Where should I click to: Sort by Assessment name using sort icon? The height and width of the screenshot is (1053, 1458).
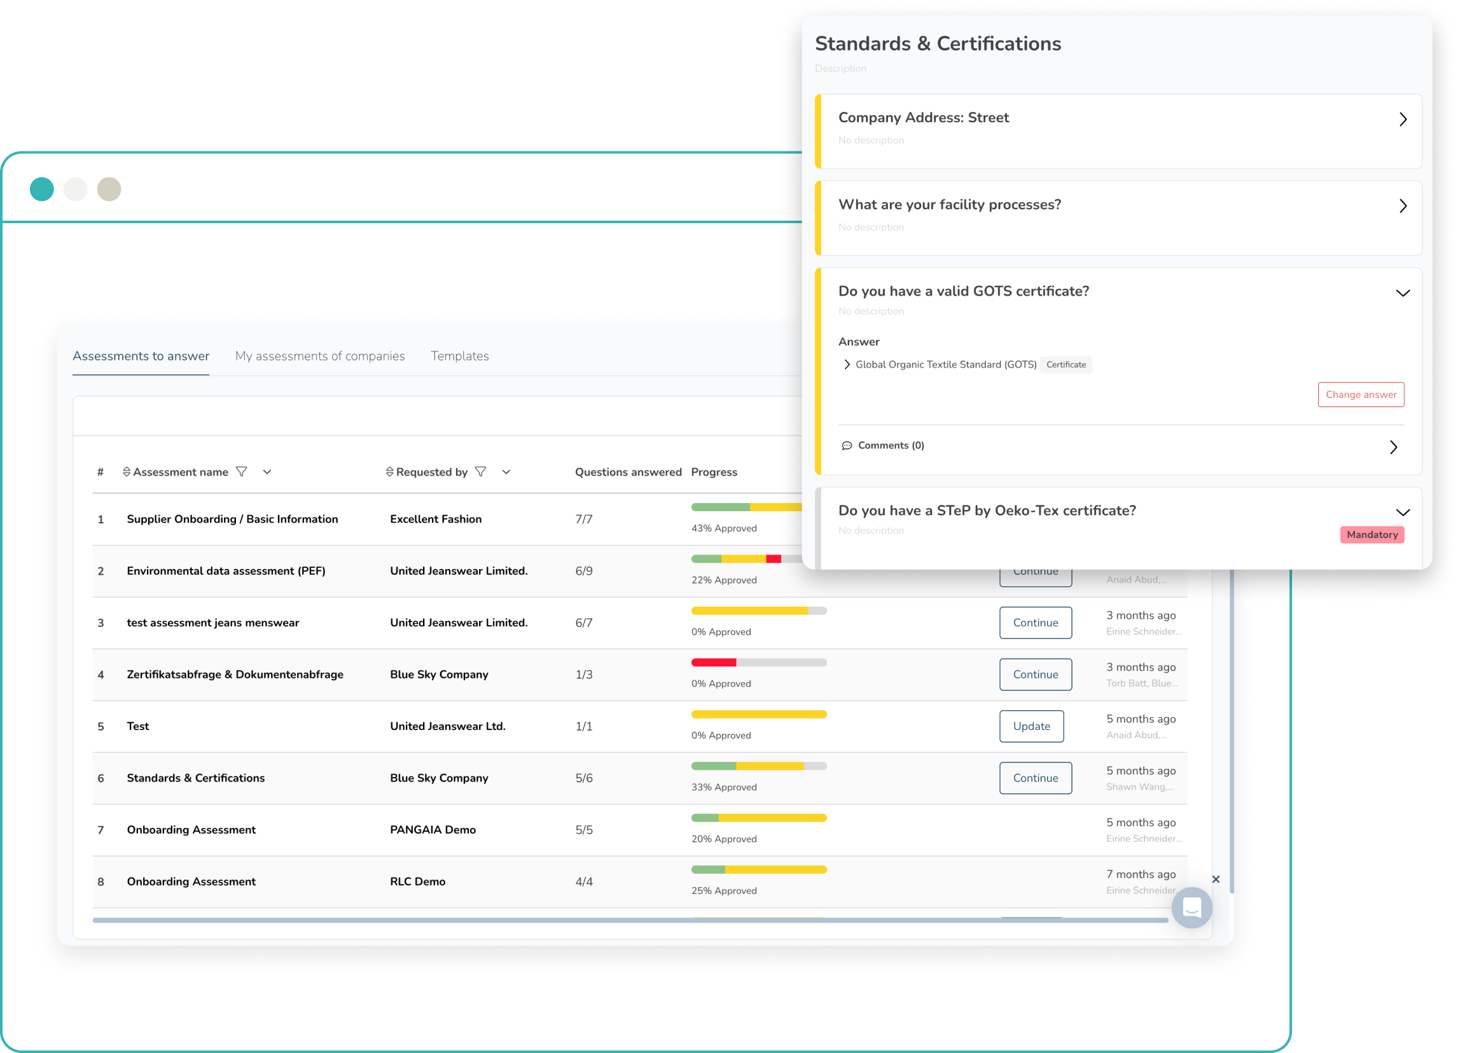(127, 472)
